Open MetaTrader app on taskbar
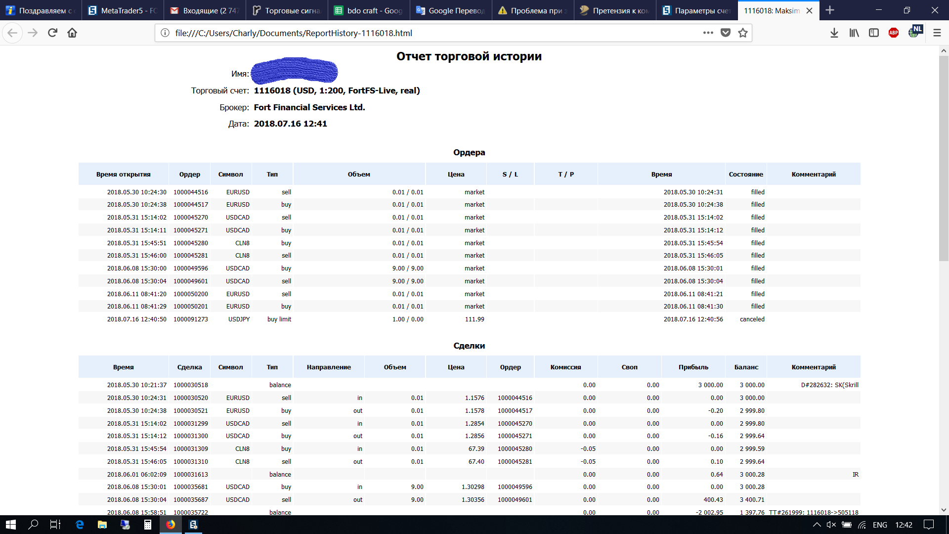The width and height of the screenshot is (949, 534). pos(193,525)
